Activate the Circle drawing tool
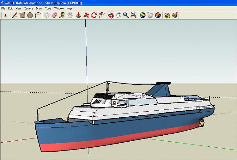Screen dimensions: 237x160 pos(30,15)
